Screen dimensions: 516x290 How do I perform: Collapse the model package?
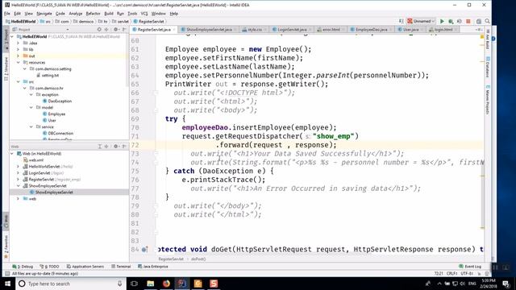[31, 107]
